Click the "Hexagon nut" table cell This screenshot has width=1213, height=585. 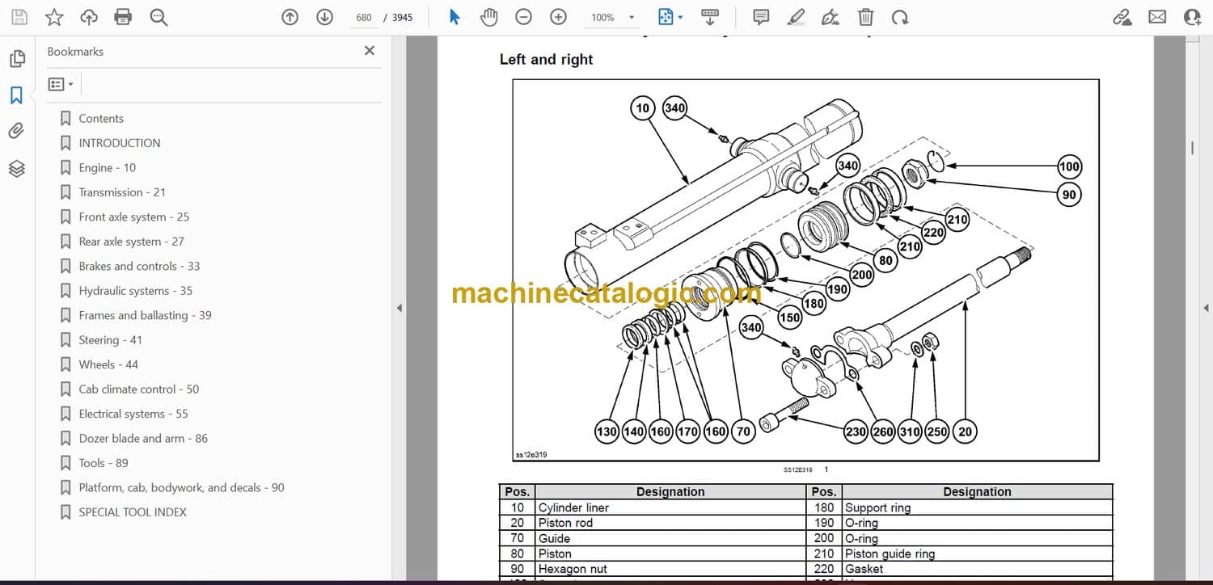point(670,569)
